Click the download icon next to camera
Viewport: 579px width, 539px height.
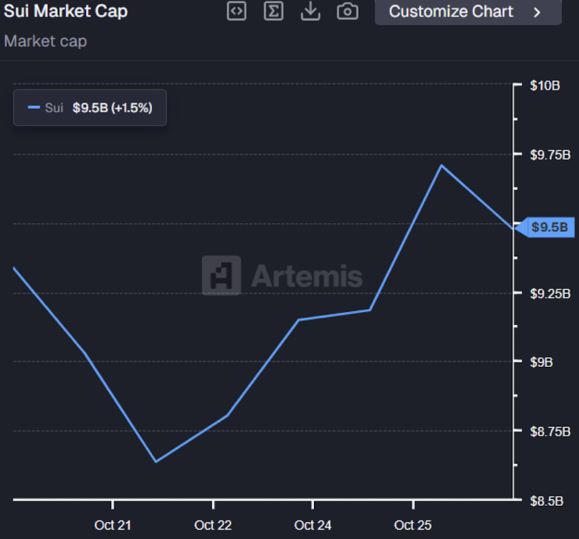click(310, 11)
